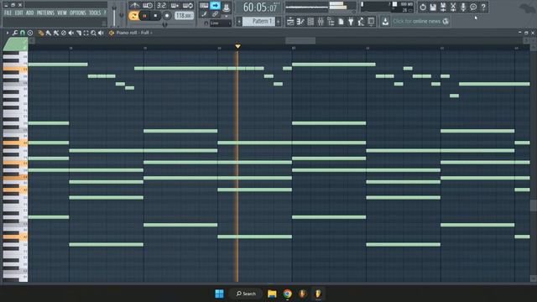The height and width of the screenshot is (302, 537).
Task: Click the close all windows icon
Action: (x=371, y=22)
